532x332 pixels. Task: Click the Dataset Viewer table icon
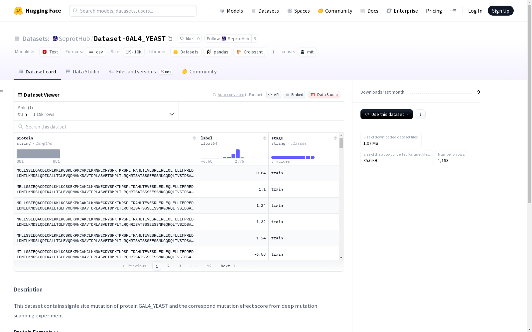[20, 95]
